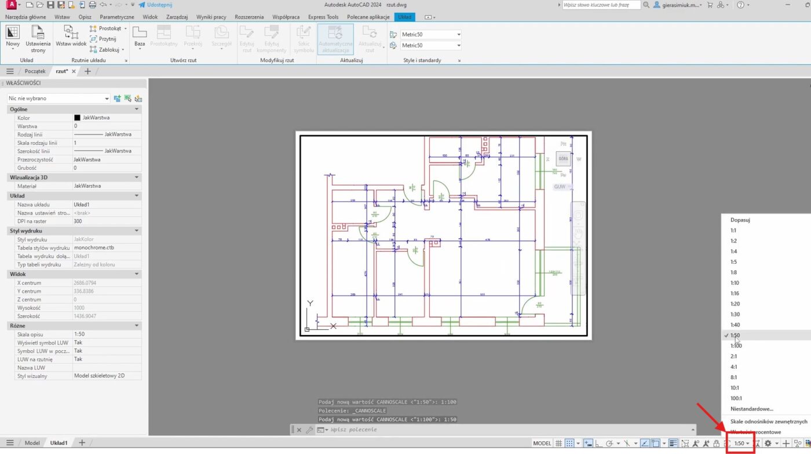Open the workspace gear icon in status bar
The image size is (811, 454).
pyautogui.click(x=768, y=443)
